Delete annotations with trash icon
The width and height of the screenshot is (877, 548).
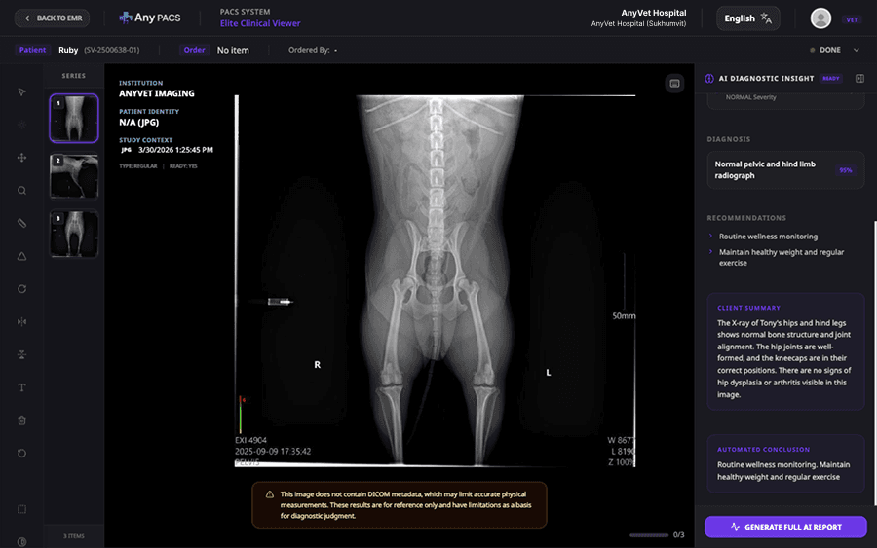pyautogui.click(x=21, y=420)
